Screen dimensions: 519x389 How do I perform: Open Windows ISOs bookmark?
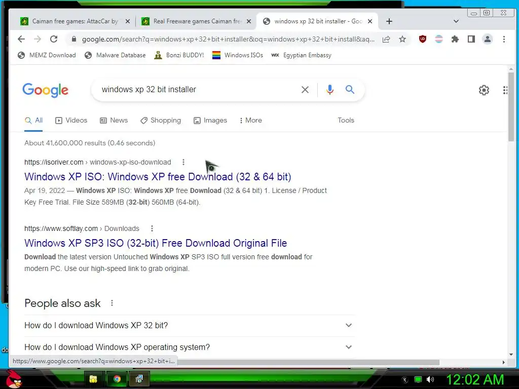(x=238, y=55)
